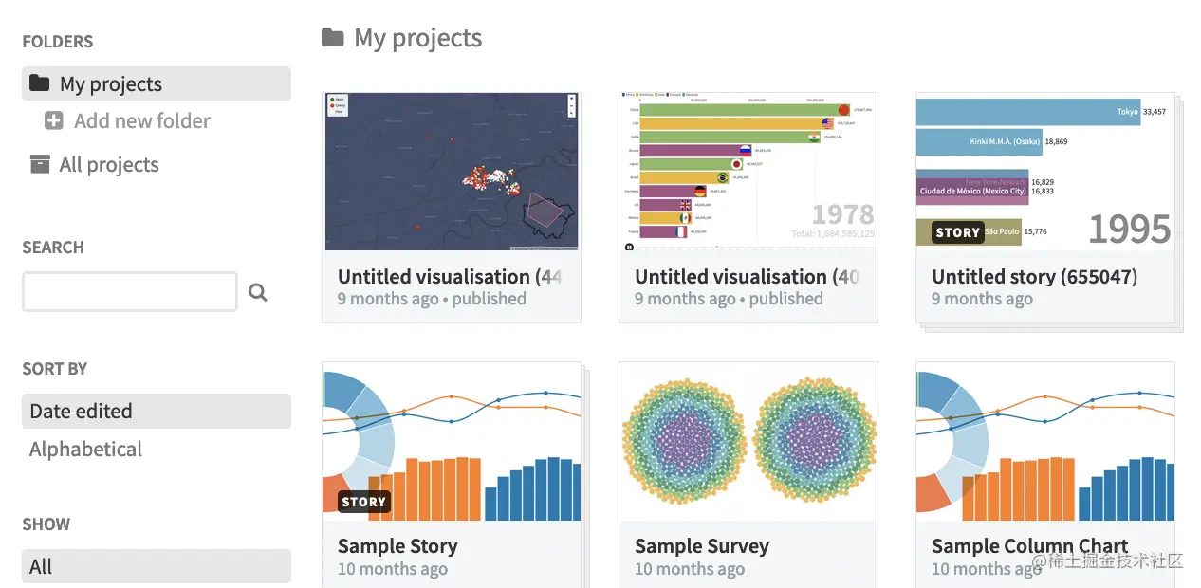This screenshot has height=588, width=1201.
Task: Open the Sample Column Chart thumbnail
Action: [1044, 442]
